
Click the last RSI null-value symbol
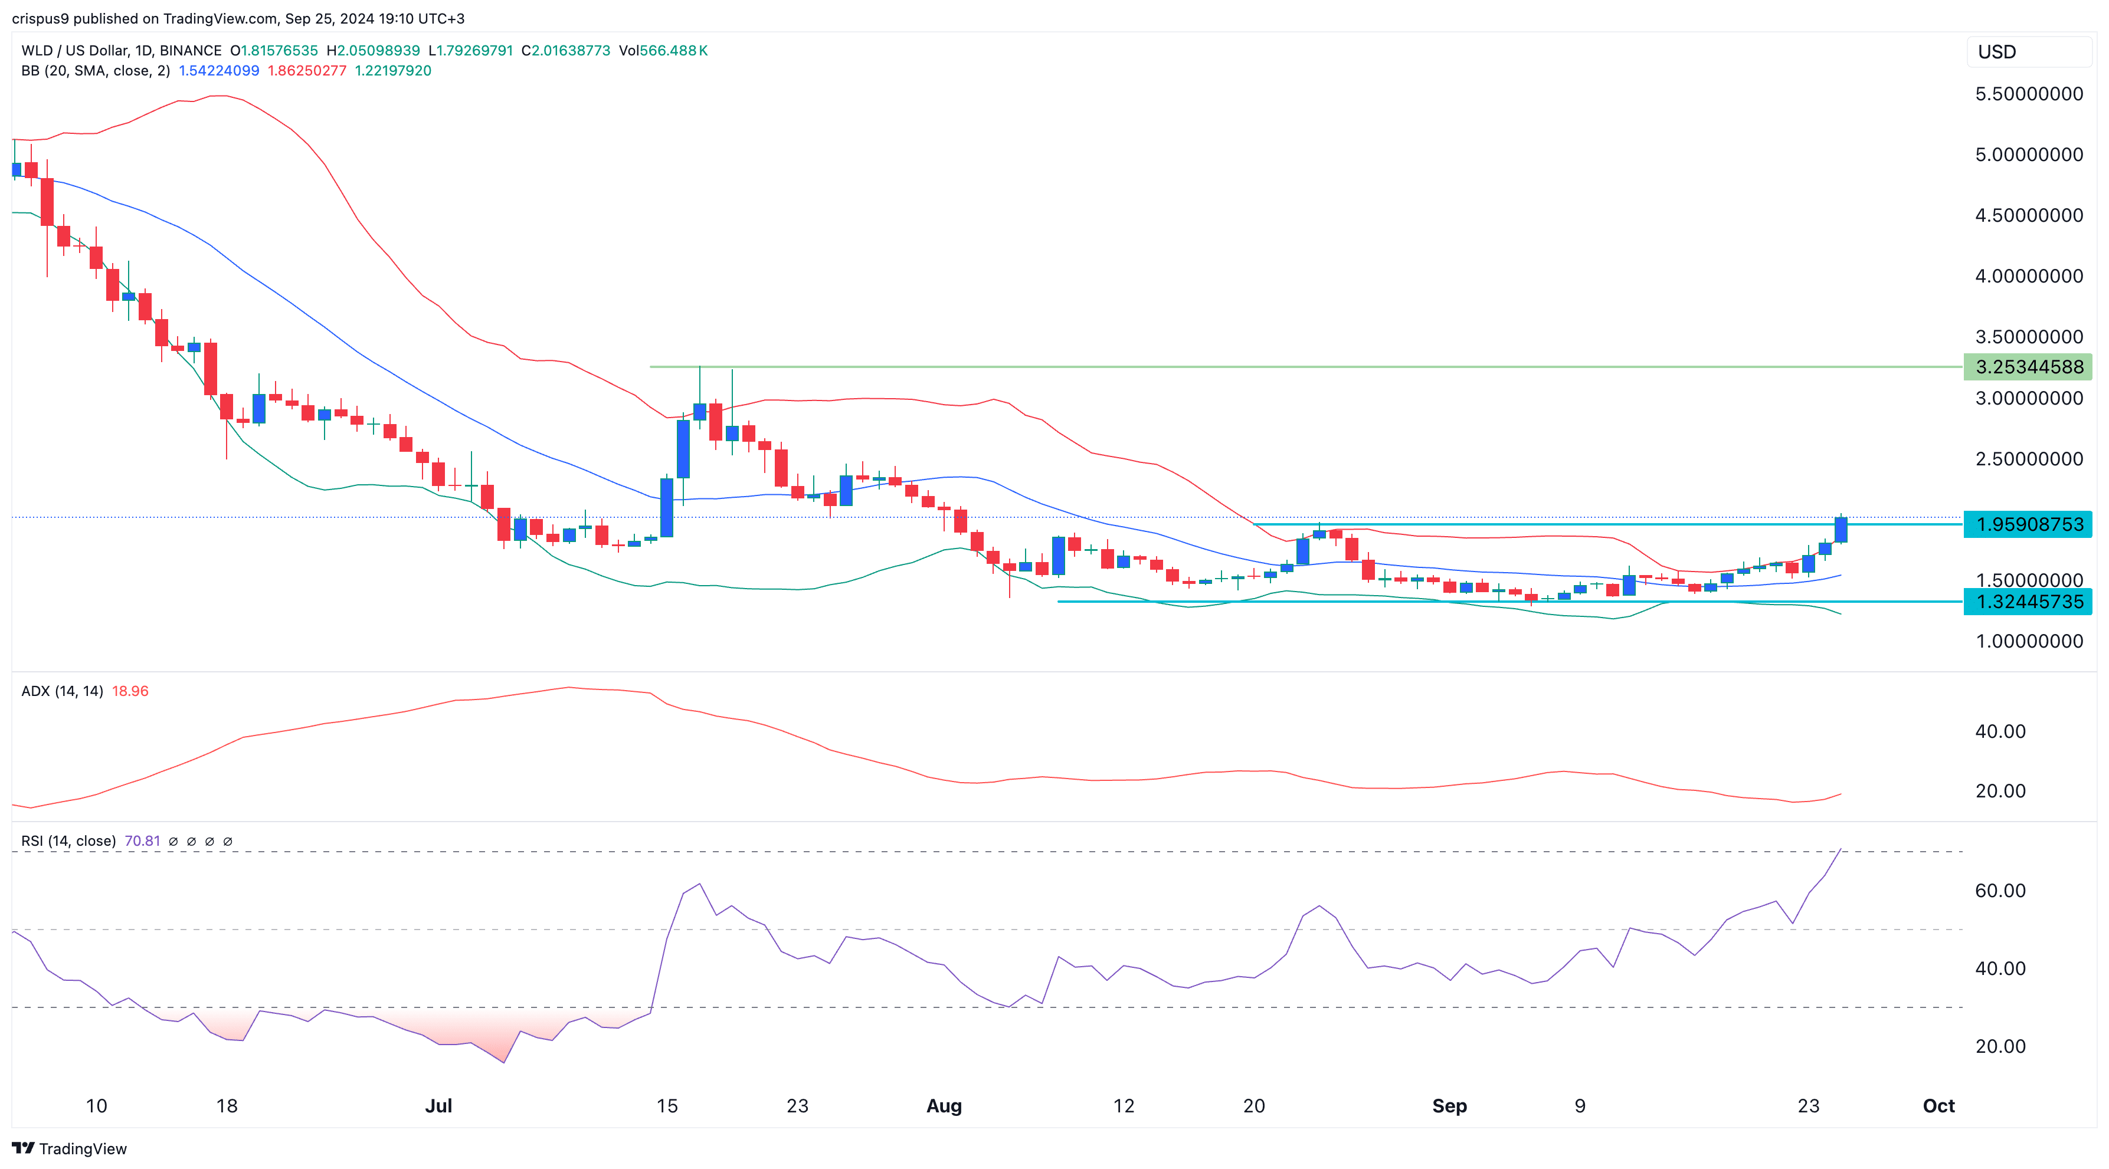coord(228,841)
